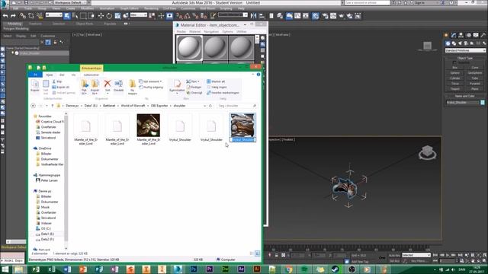Switch to the Modeling ribbon tab
The image size is (488, 274).
[14, 24]
